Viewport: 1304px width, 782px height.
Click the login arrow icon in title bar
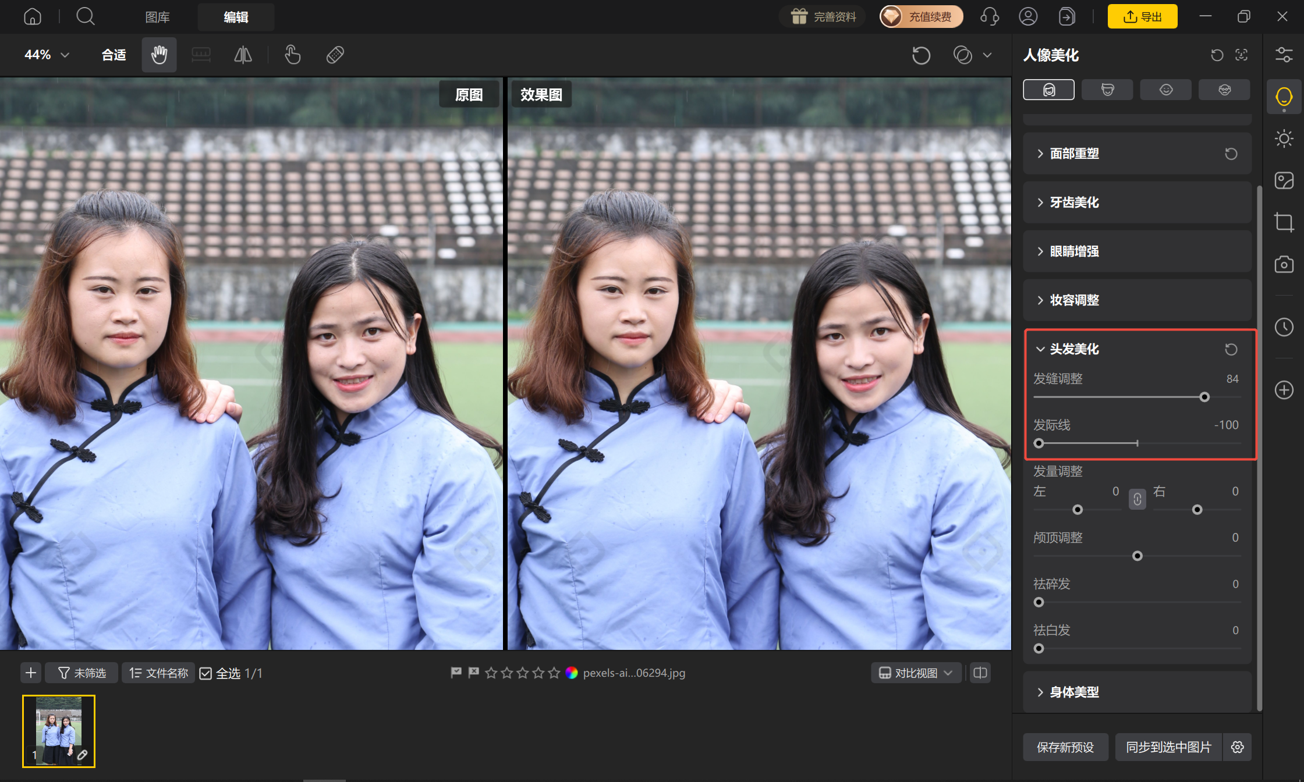tap(1066, 16)
